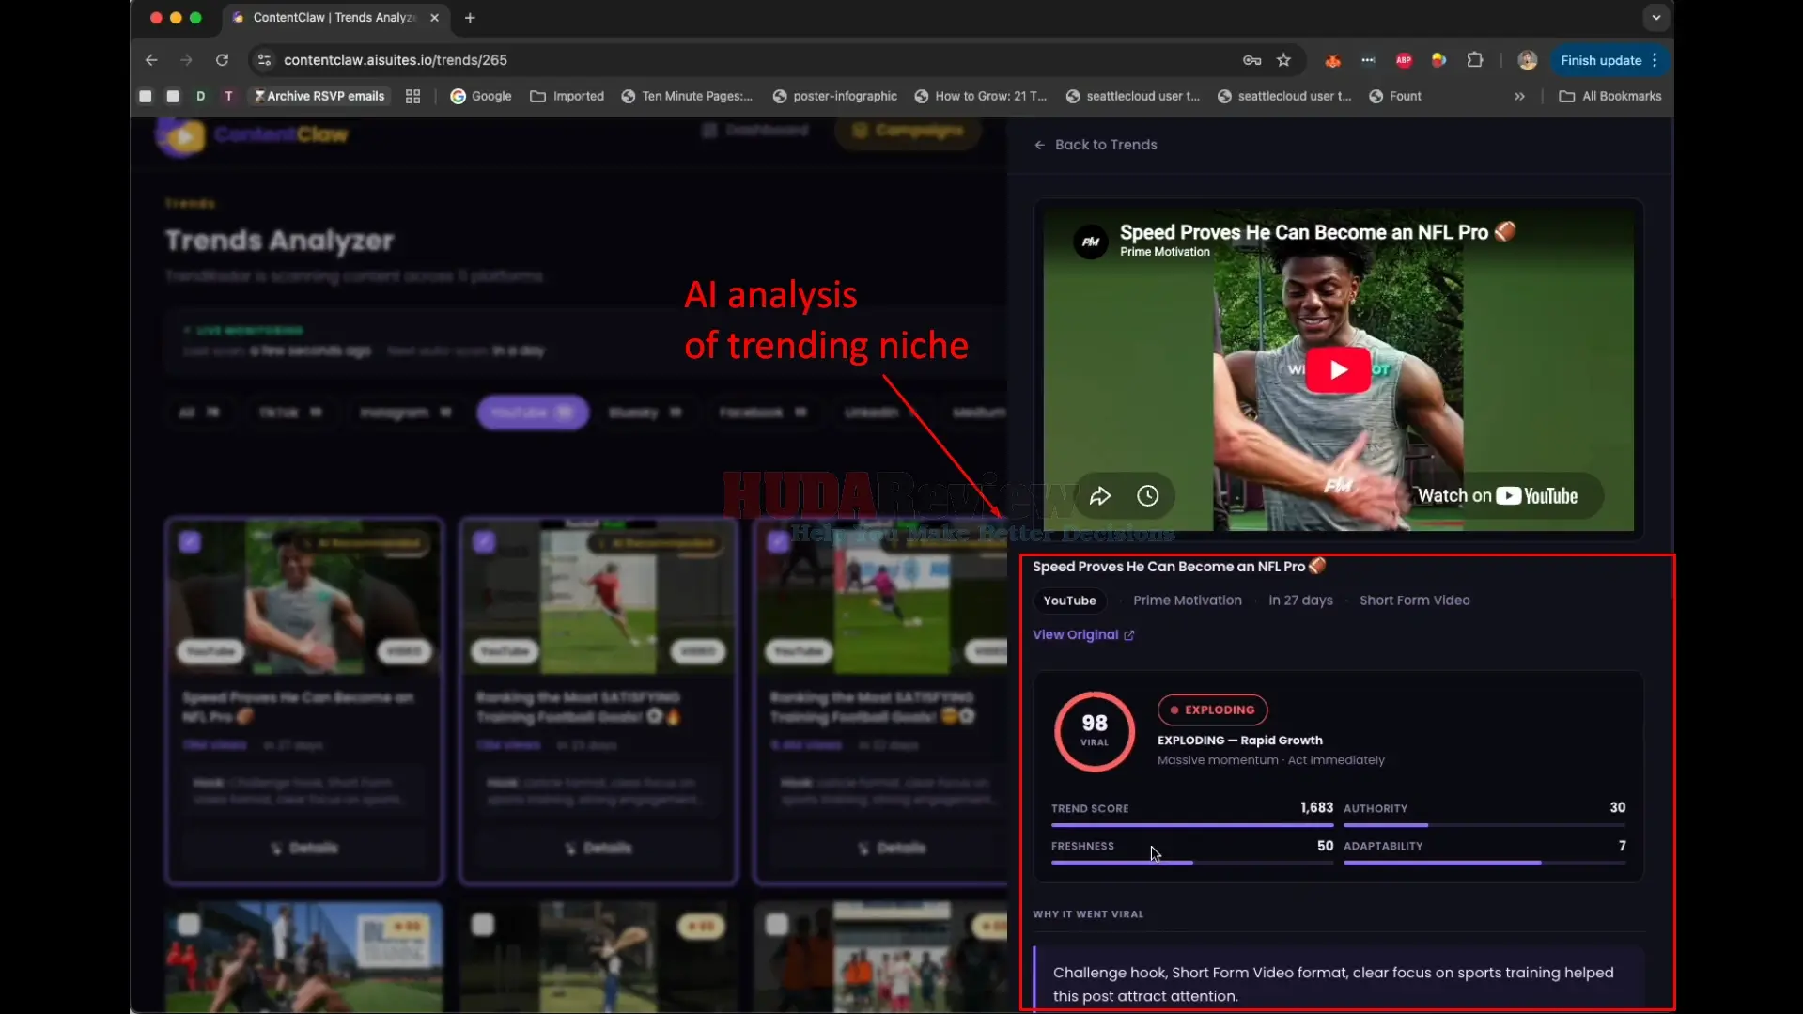Open site information icon in address bar
This screenshot has height=1014, width=1803.
click(x=264, y=60)
